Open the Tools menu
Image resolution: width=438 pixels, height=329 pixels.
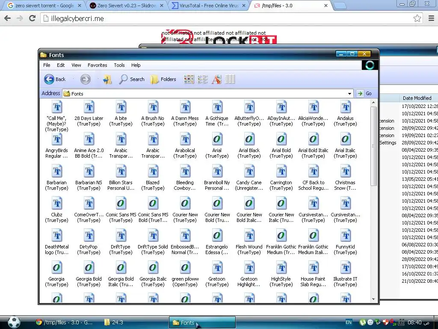pyautogui.click(x=119, y=65)
